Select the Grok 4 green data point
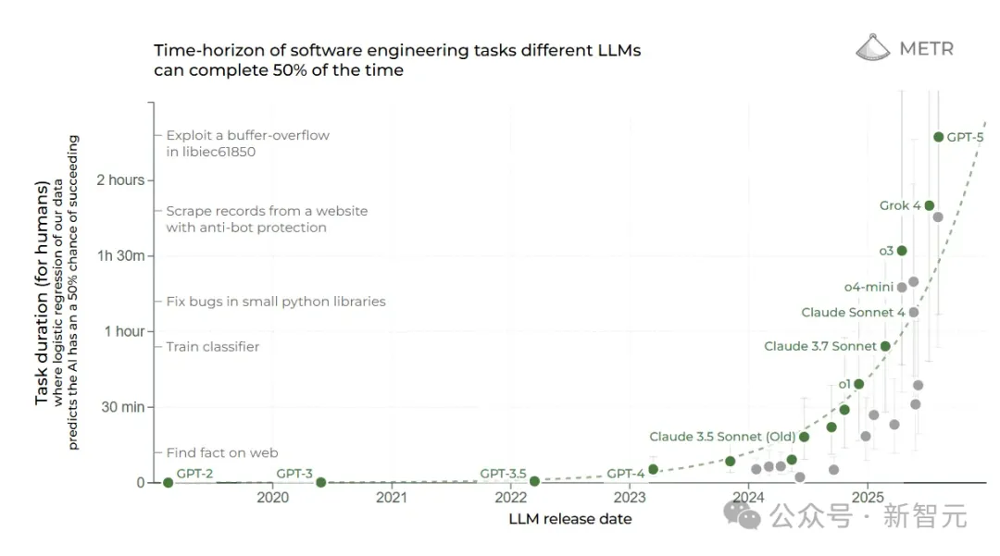 929,205
